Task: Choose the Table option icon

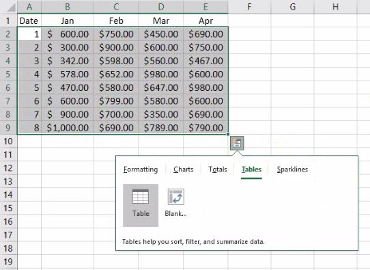Action: [x=141, y=197]
